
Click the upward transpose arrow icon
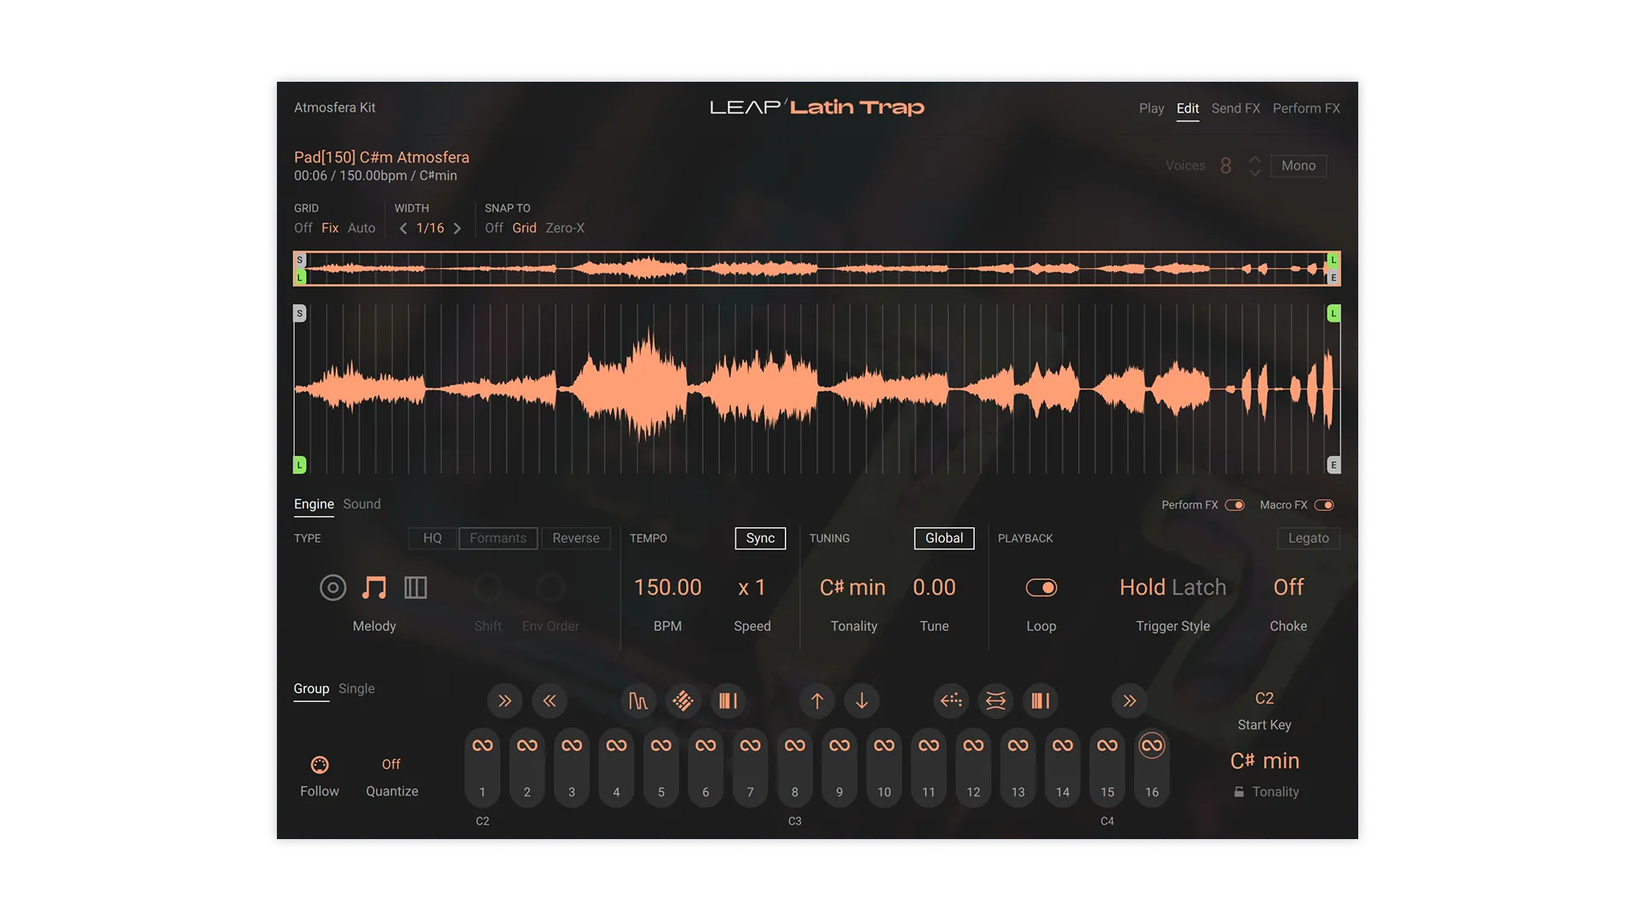816,701
